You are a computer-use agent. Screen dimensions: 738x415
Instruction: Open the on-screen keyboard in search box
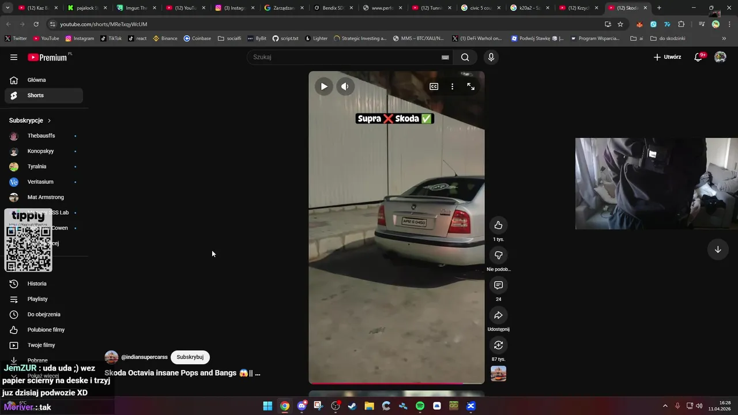445,57
